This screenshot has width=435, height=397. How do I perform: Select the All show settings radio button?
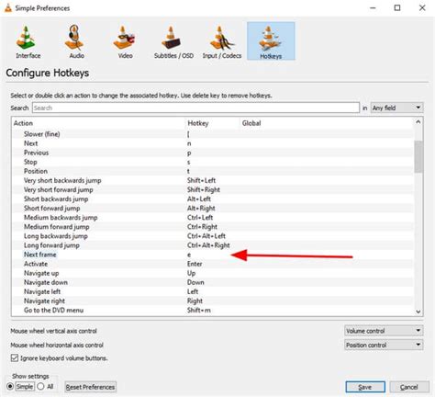pyautogui.click(x=40, y=387)
